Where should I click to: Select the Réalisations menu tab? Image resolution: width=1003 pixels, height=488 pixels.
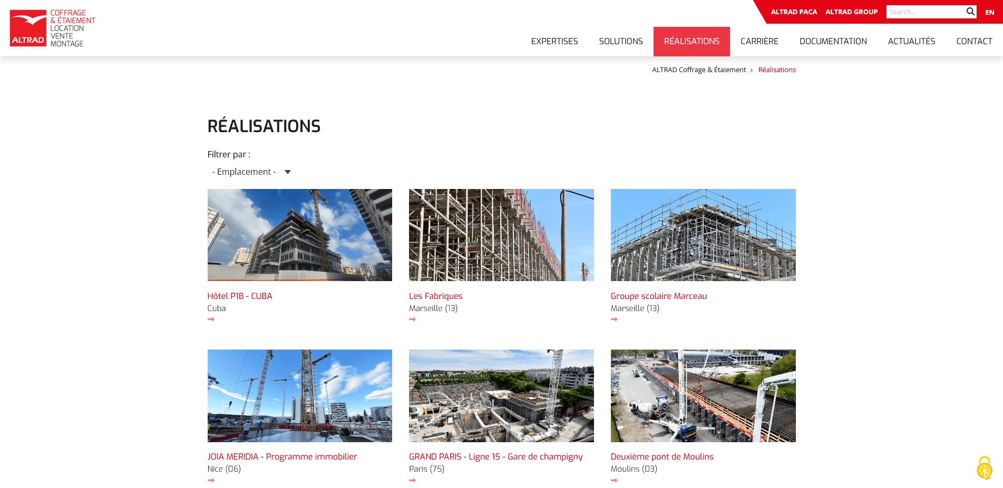(692, 41)
